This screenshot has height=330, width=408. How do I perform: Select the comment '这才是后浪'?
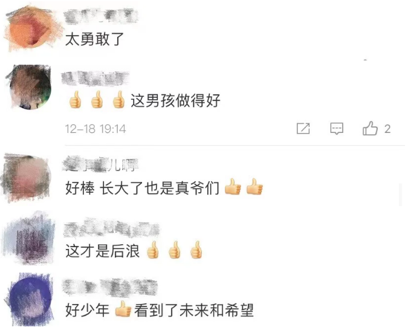pos(134,250)
